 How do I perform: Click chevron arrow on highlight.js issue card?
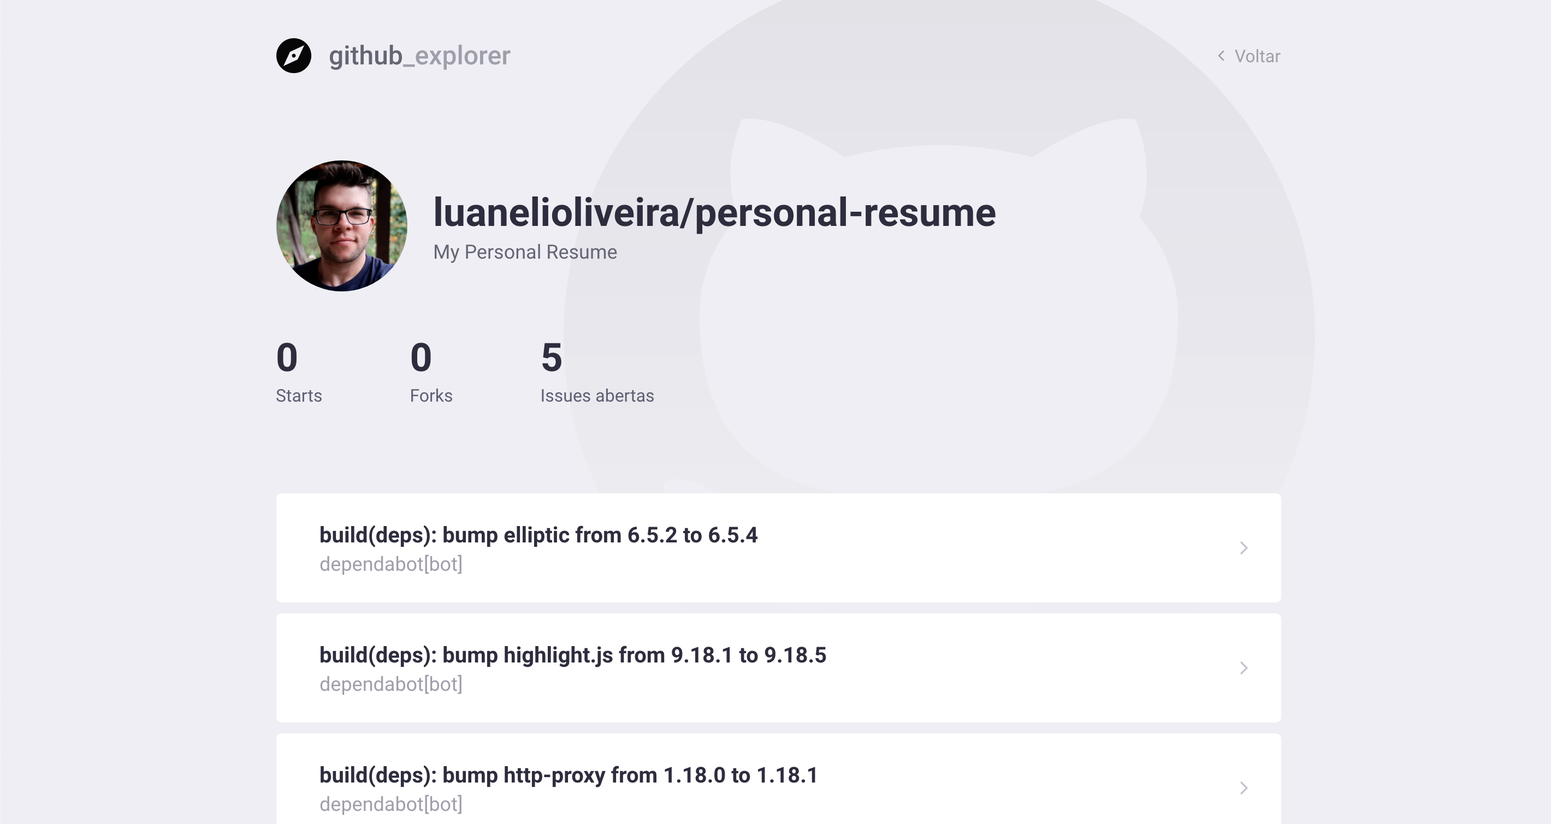pyautogui.click(x=1244, y=667)
